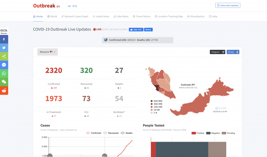267x157 pixels.
Task: Share via WhatsApp icon
Action: [x=4, y=73]
